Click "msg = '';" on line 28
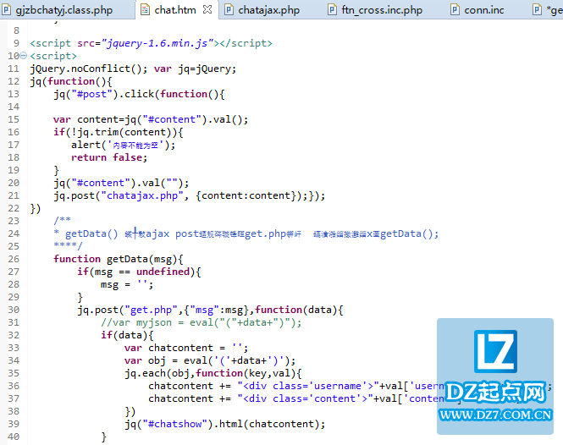This screenshot has height=445, width=563. 127,285
